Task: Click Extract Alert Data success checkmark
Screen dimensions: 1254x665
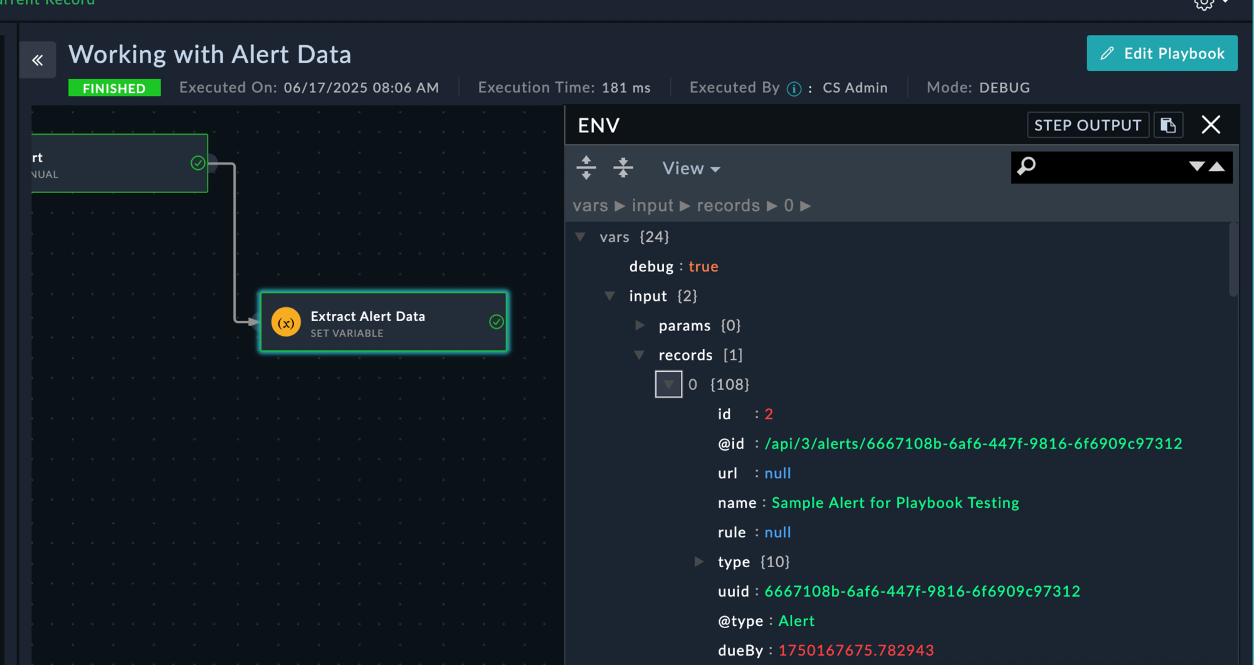Action: pyautogui.click(x=496, y=322)
